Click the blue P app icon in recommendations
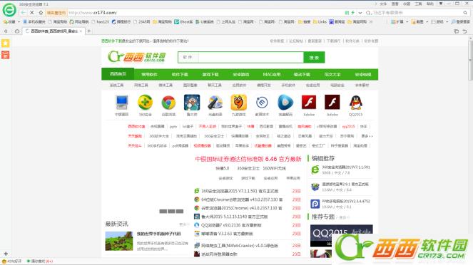 tap(315, 204)
